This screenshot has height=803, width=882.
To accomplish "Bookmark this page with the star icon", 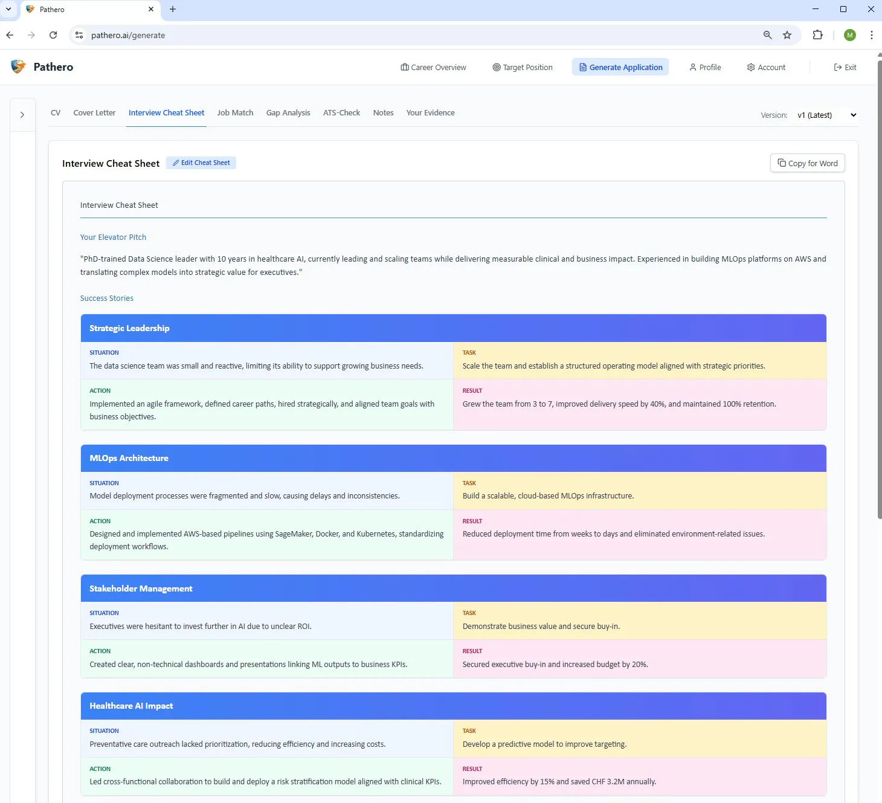I will (787, 35).
